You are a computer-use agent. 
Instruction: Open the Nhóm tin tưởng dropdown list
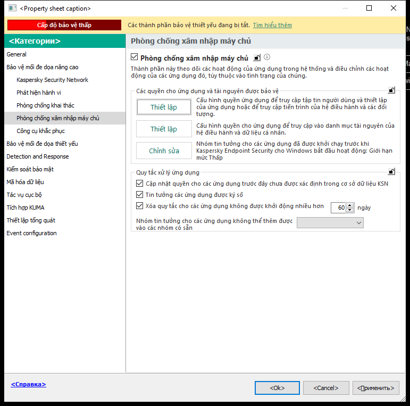click(330, 223)
